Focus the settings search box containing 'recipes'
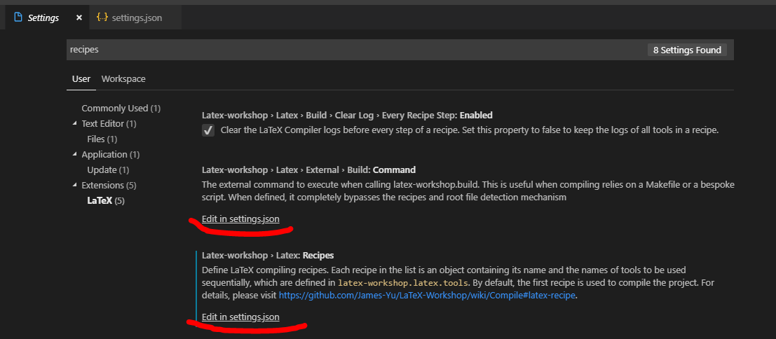The width and height of the screenshot is (776, 339). tap(350, 50)
